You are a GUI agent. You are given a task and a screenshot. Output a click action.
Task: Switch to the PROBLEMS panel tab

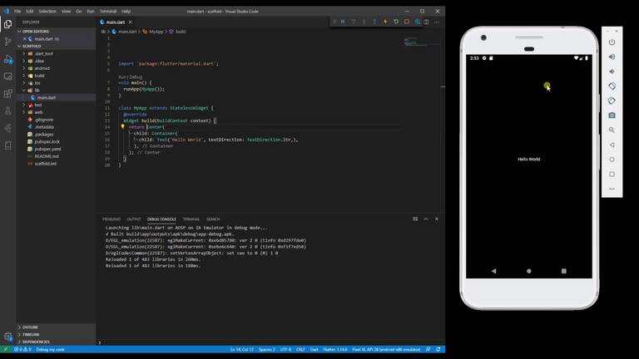point(111,219)
